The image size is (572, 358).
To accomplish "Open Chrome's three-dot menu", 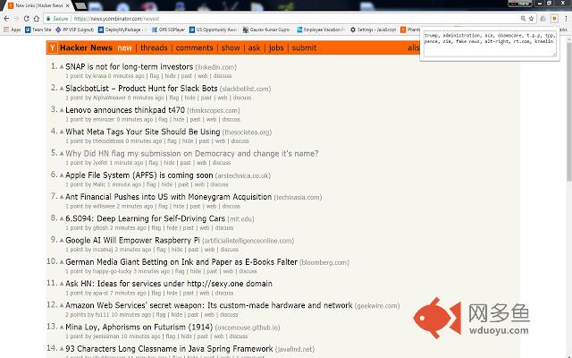I will pos(566,18).
